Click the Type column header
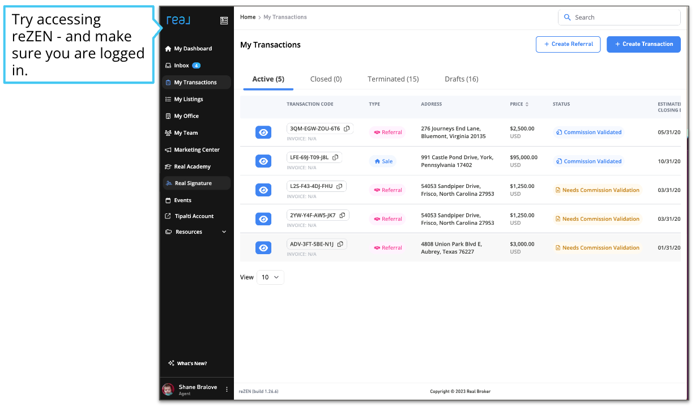The height and width of the screenshot is (407, 695). click(x=374, y=104)
